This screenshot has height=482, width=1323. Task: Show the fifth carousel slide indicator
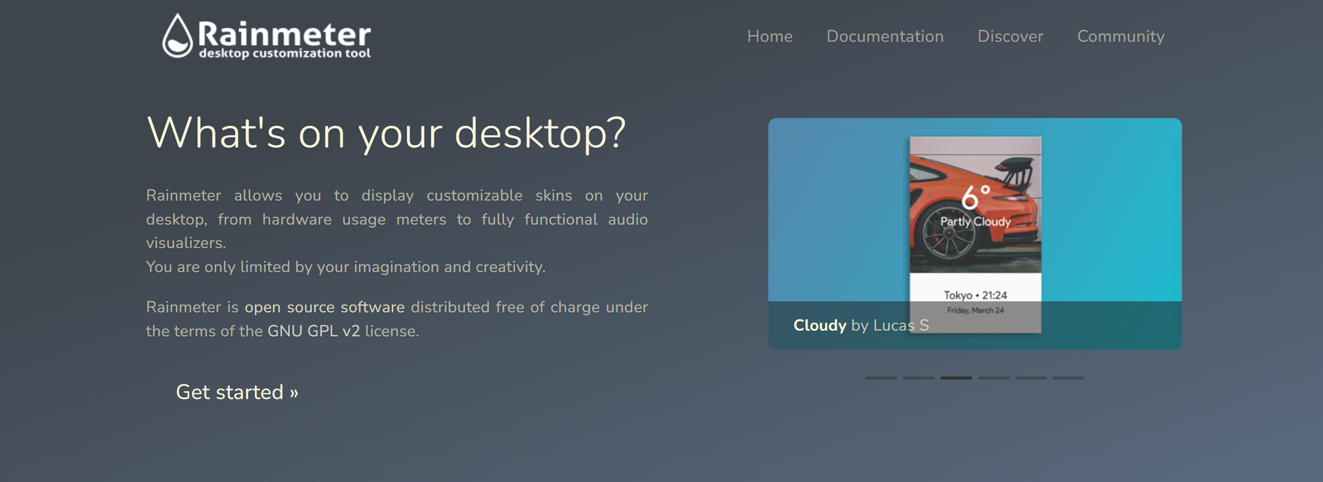coord(1031,378)
